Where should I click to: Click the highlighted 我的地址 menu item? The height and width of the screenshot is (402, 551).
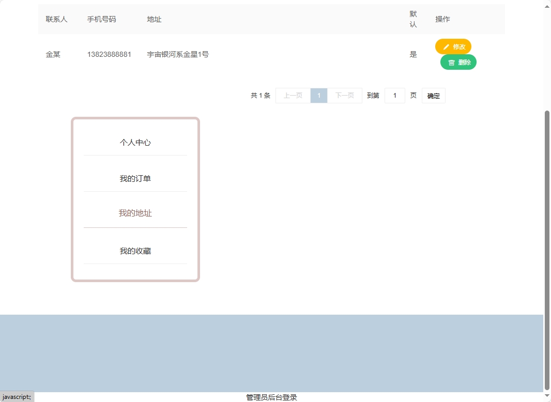tap(135, 212)
